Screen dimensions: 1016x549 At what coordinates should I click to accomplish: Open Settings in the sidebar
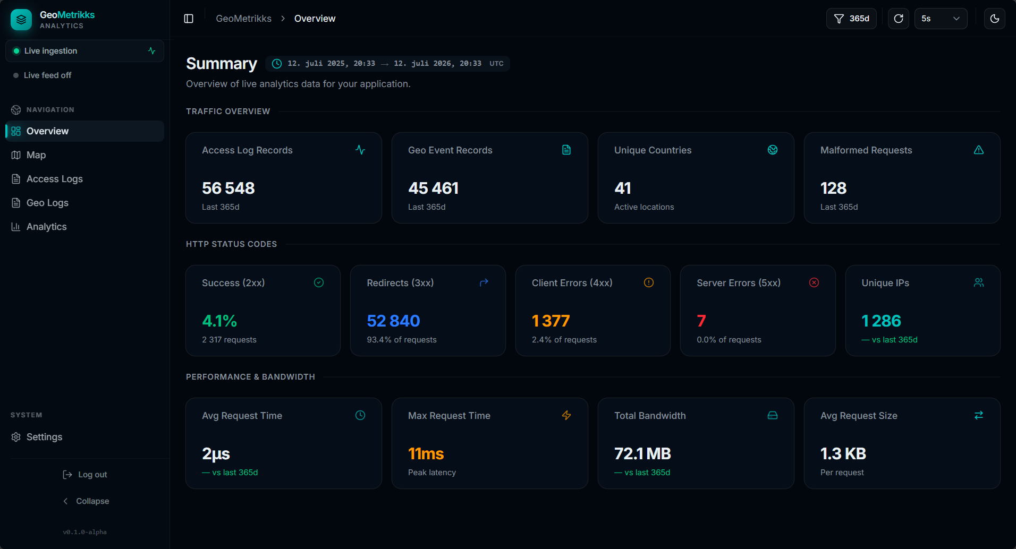(x=84, y=437)
